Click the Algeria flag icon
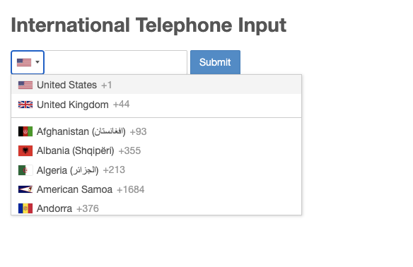 25,170
